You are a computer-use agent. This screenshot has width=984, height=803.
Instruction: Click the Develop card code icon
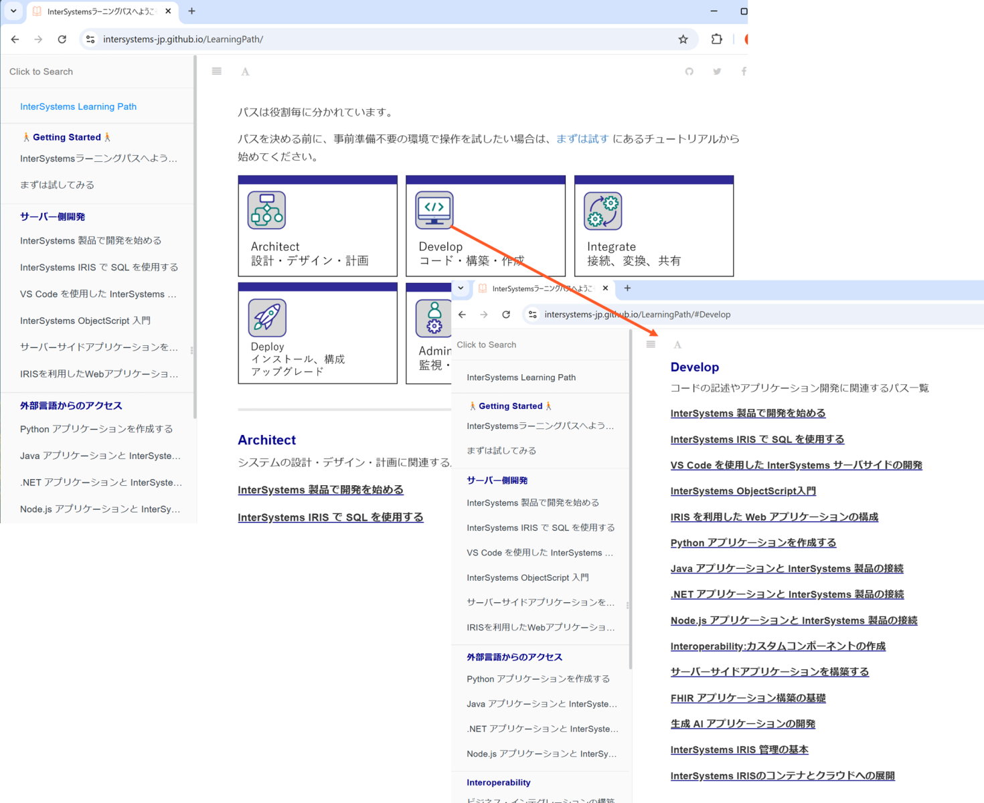[434, 210]
